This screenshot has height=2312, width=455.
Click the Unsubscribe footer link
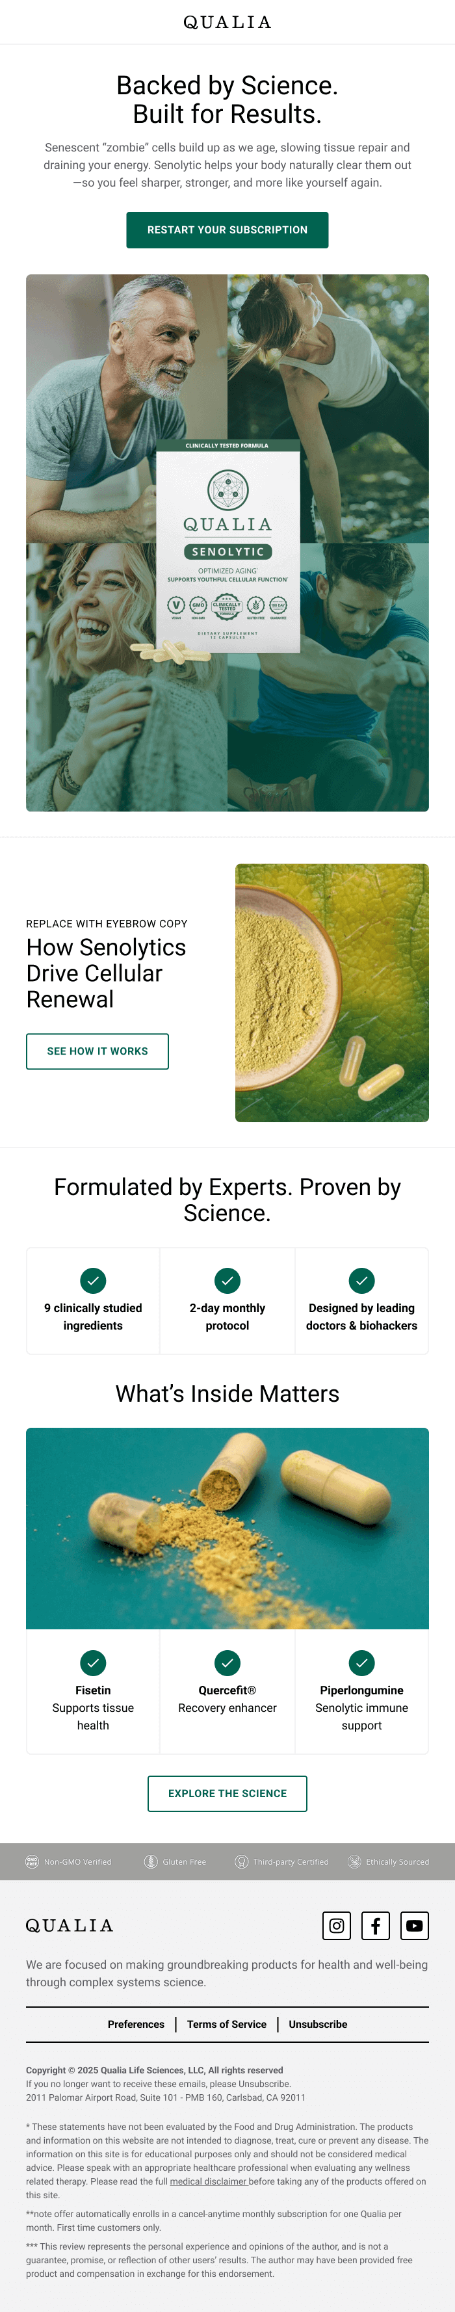pos(318,2024)
